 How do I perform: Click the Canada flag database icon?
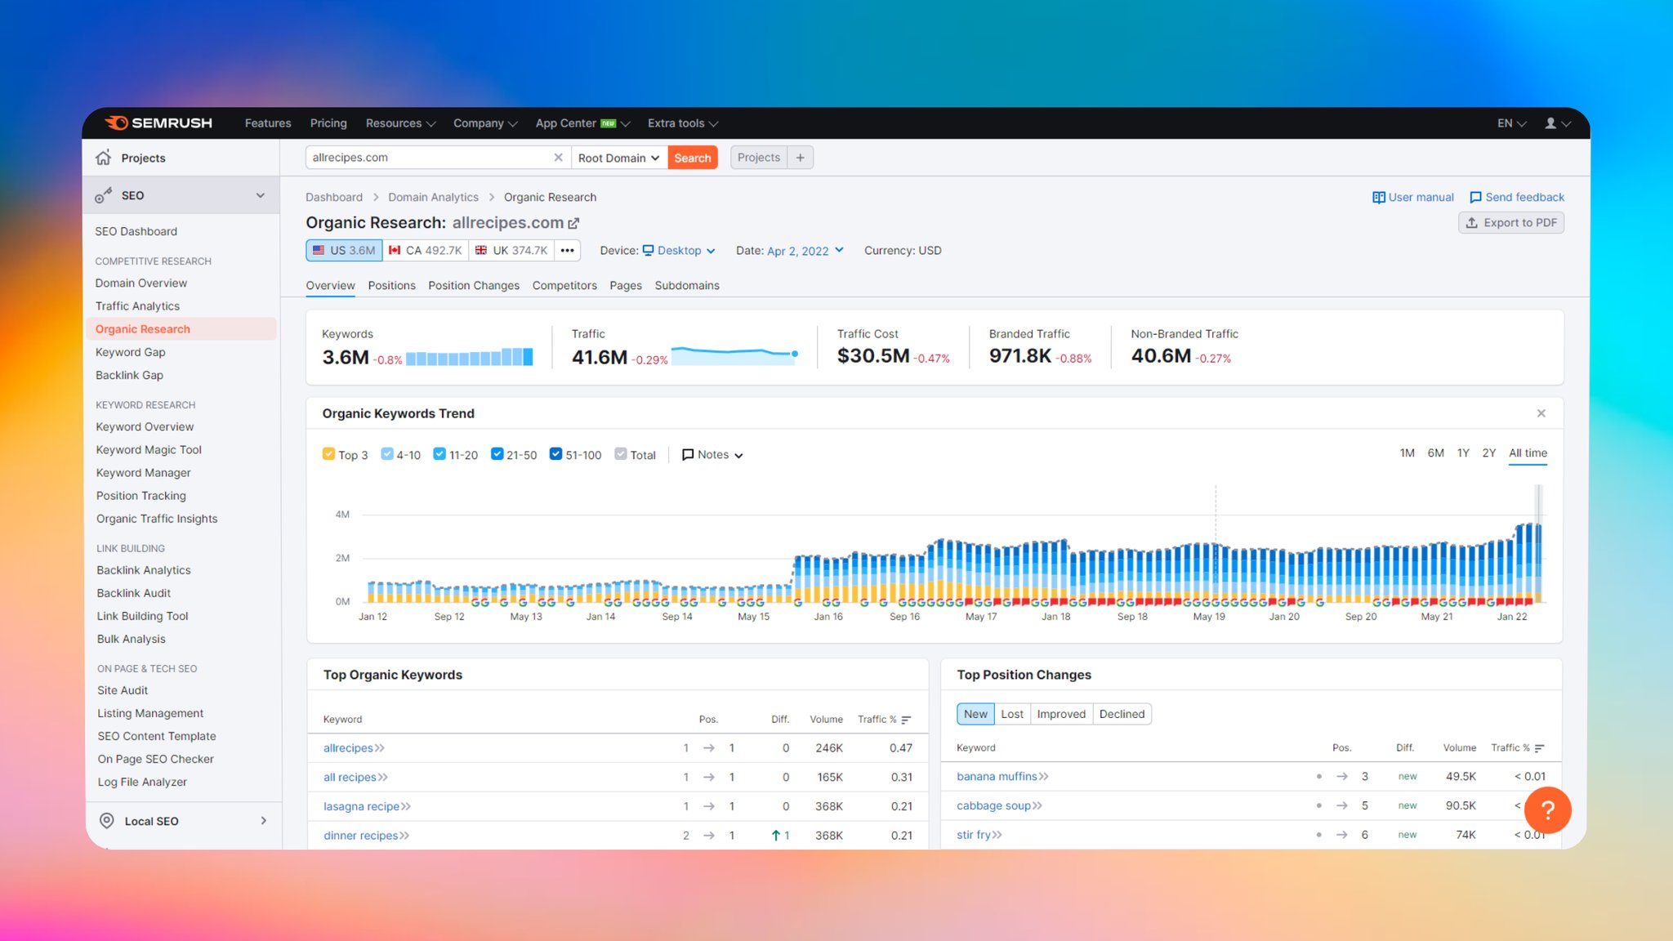395,250
